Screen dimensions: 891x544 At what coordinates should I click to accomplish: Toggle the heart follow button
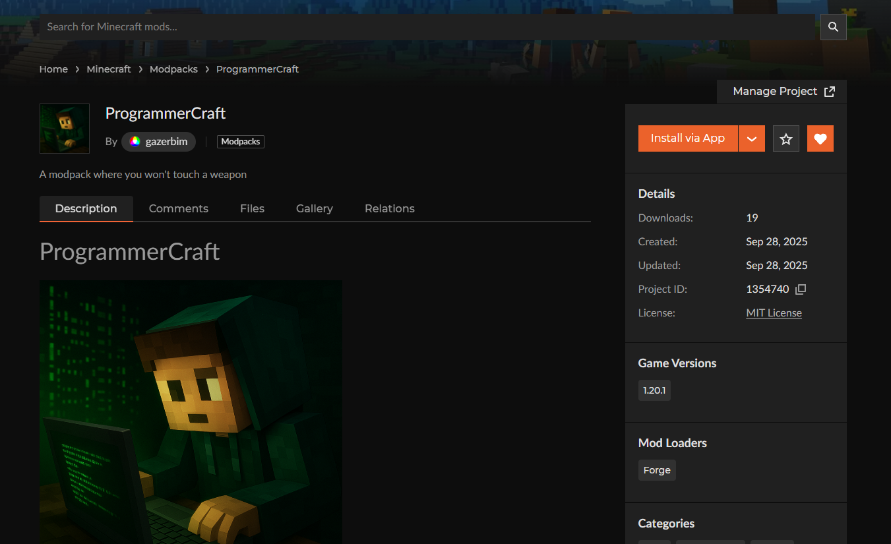[x=820, y=138]
